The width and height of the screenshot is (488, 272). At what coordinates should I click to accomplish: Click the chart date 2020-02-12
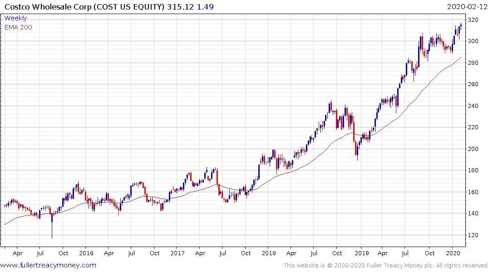click(x=467, y=7)
